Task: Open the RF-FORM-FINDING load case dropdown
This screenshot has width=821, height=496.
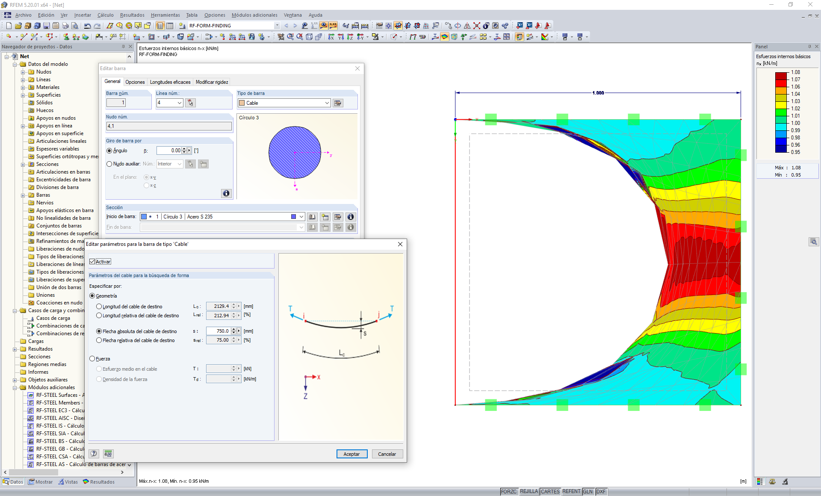Action: pos(277,26)
